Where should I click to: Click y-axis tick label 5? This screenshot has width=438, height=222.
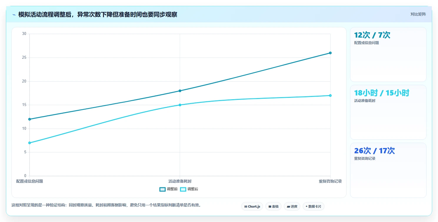tap(25, 152)
